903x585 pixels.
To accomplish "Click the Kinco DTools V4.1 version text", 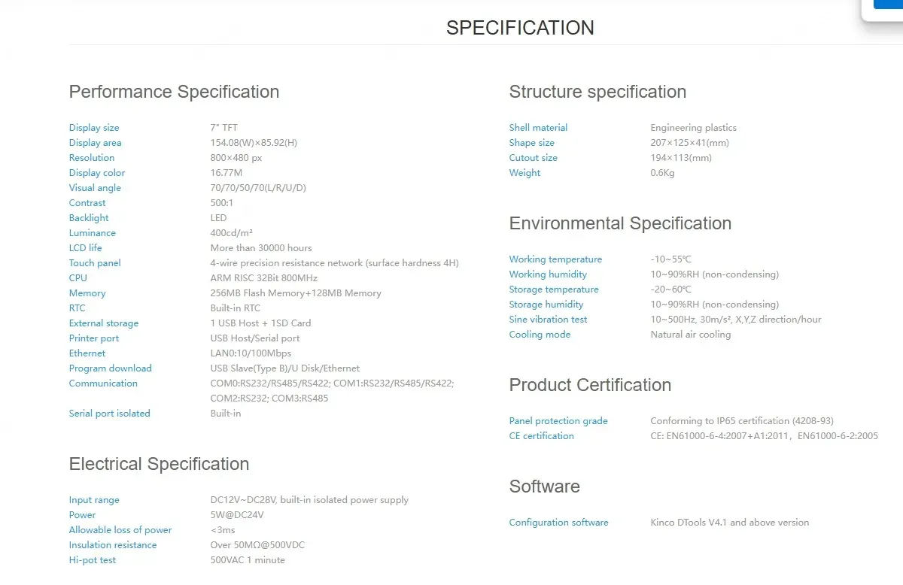I will (730, 523).
